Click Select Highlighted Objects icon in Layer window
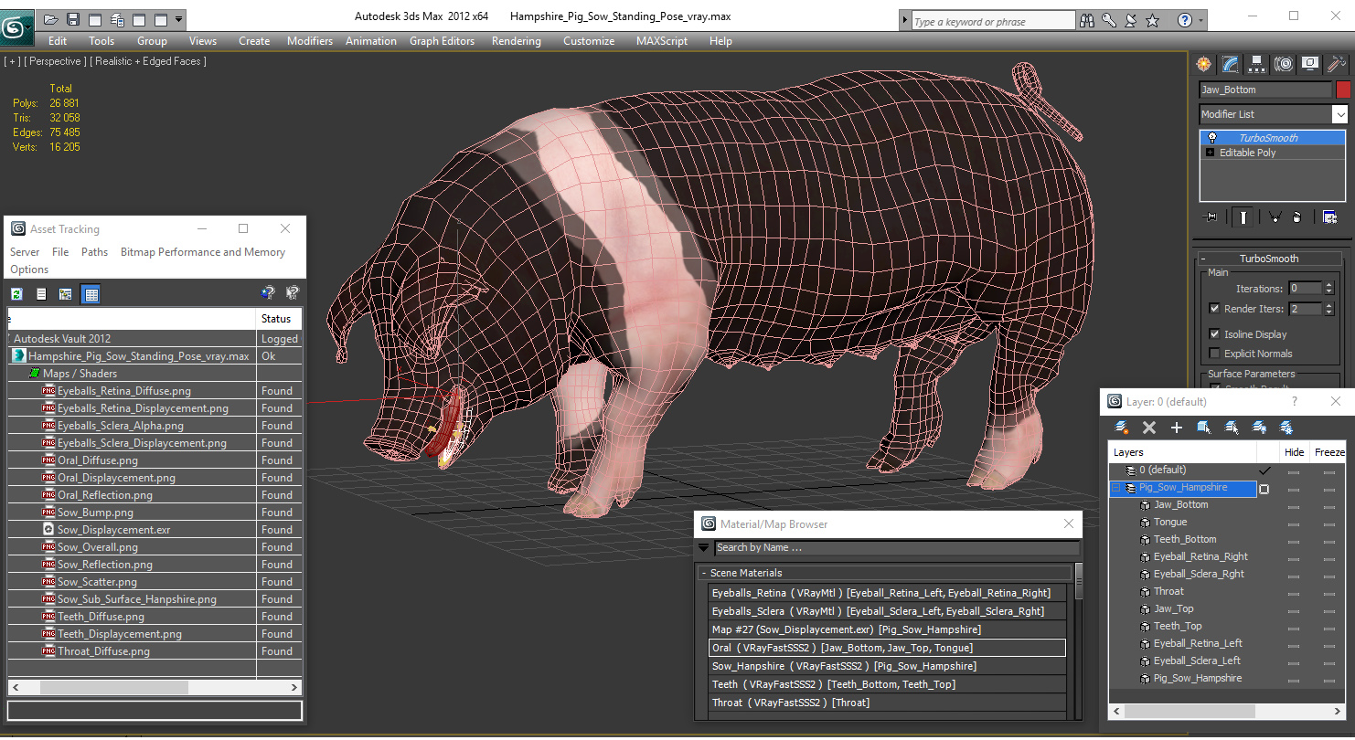1355x740 pixels. click(x=1204, y=427)
